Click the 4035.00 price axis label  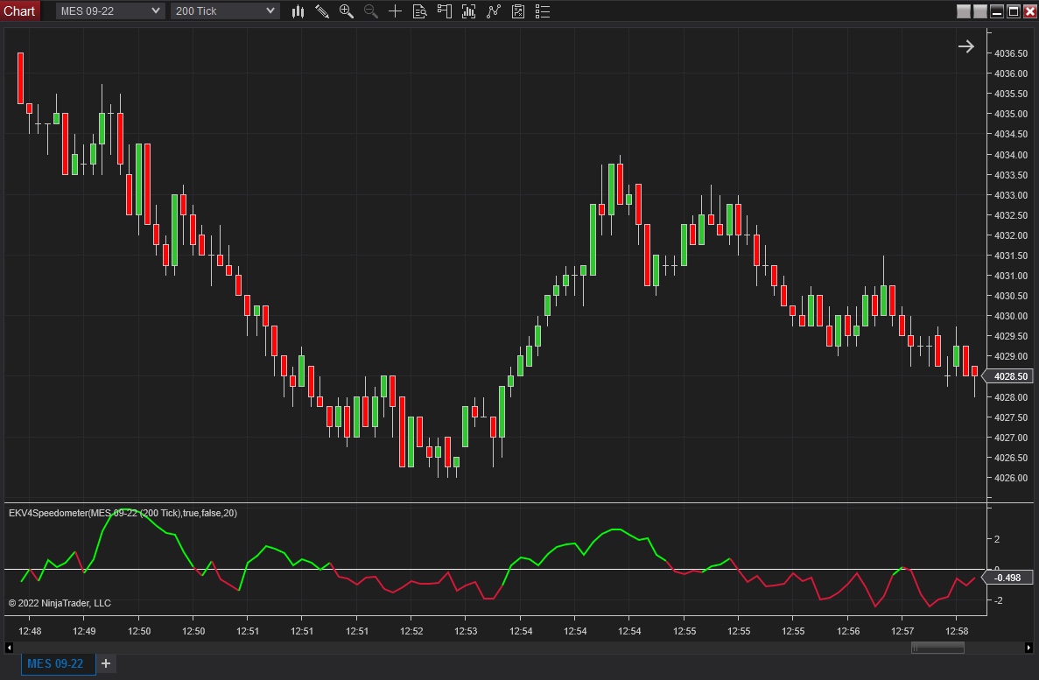coord(1011,114)
